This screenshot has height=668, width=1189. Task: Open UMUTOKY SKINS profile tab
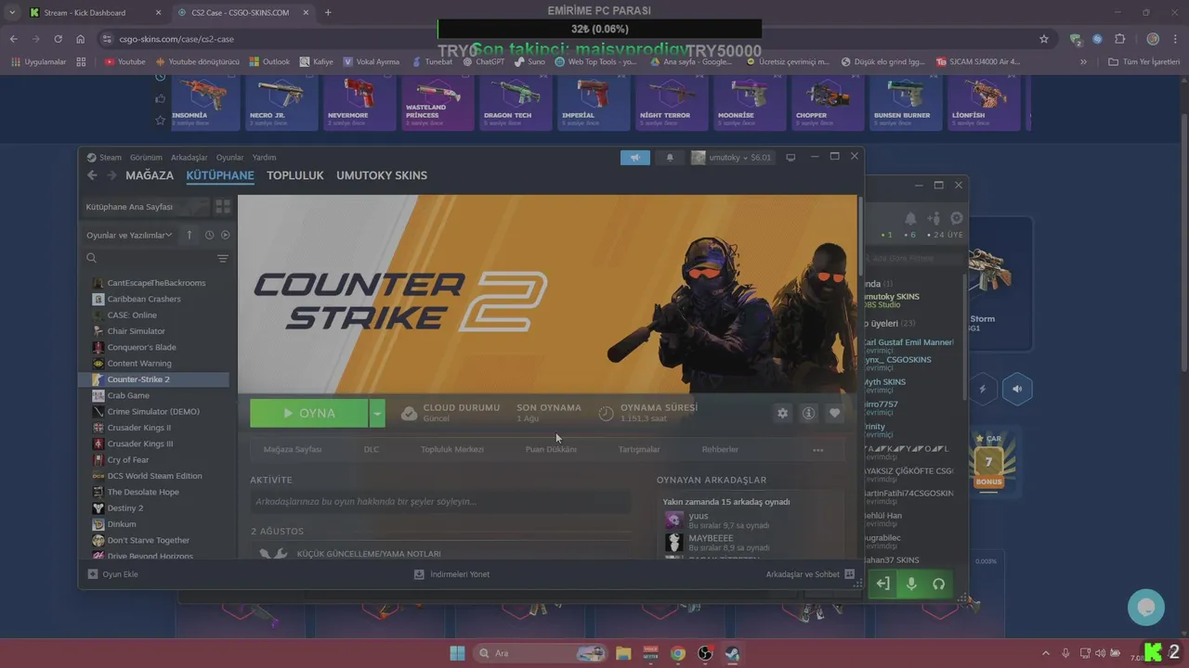[x=382, y=175]
